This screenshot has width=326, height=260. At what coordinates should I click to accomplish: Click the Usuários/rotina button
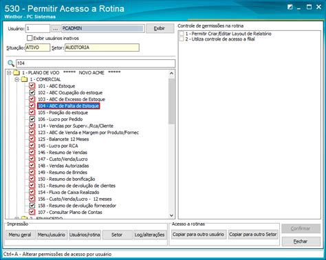click(85, 235)
